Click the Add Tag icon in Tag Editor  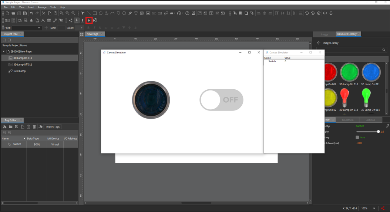[x=5, y=127]
